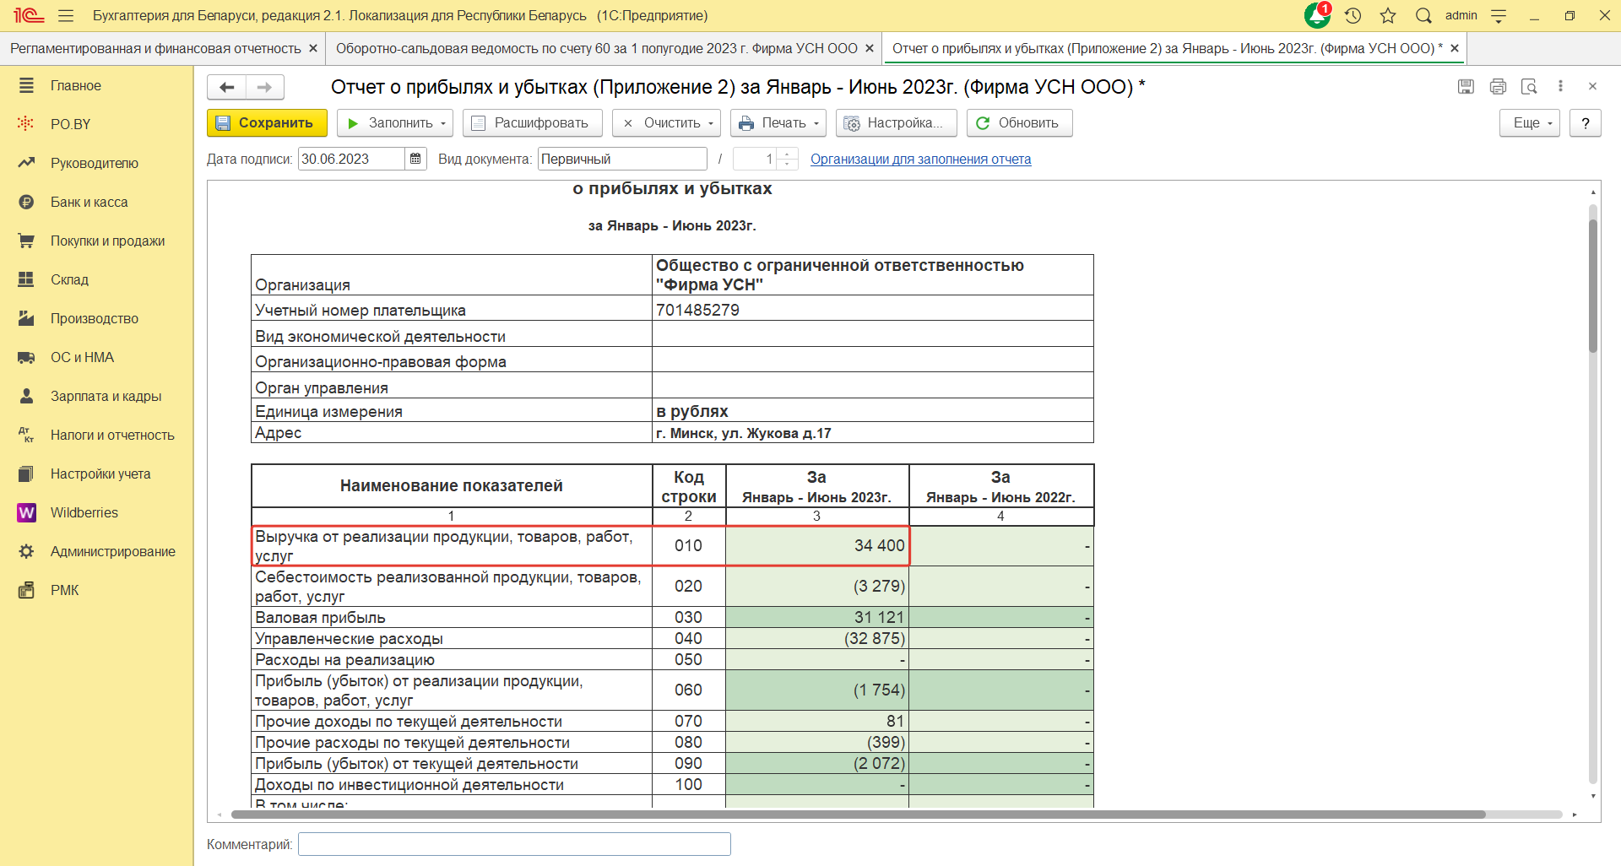Click the printer icon at top right

[1498, 86]
